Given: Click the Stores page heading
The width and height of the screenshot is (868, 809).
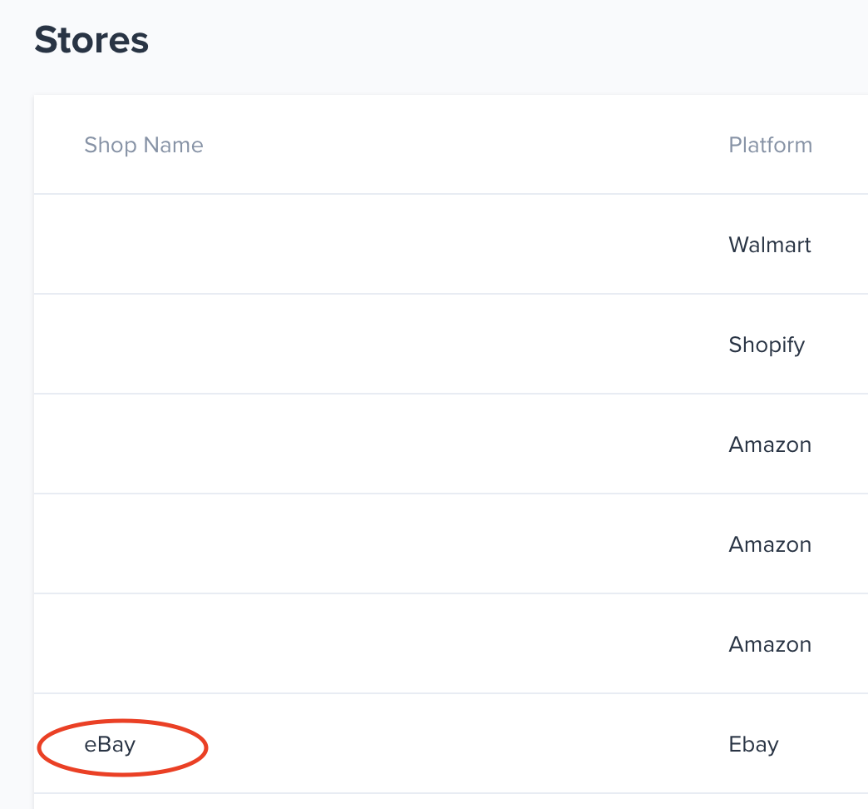Looking at the screenshot, I should click(91, 40).
